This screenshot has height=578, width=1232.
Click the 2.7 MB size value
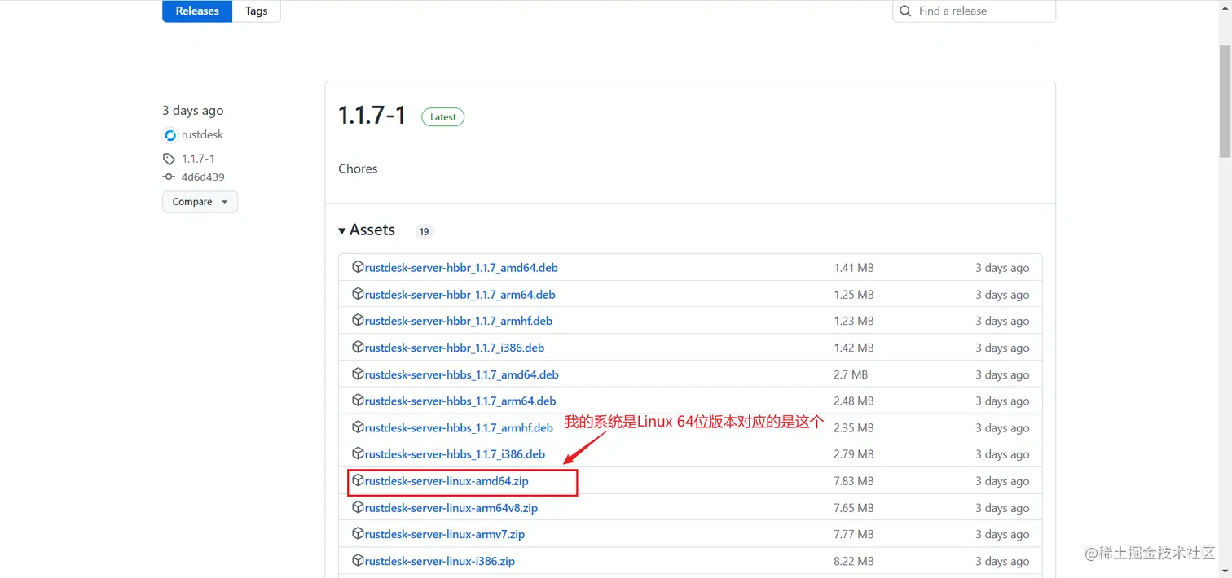pos(851,374)
